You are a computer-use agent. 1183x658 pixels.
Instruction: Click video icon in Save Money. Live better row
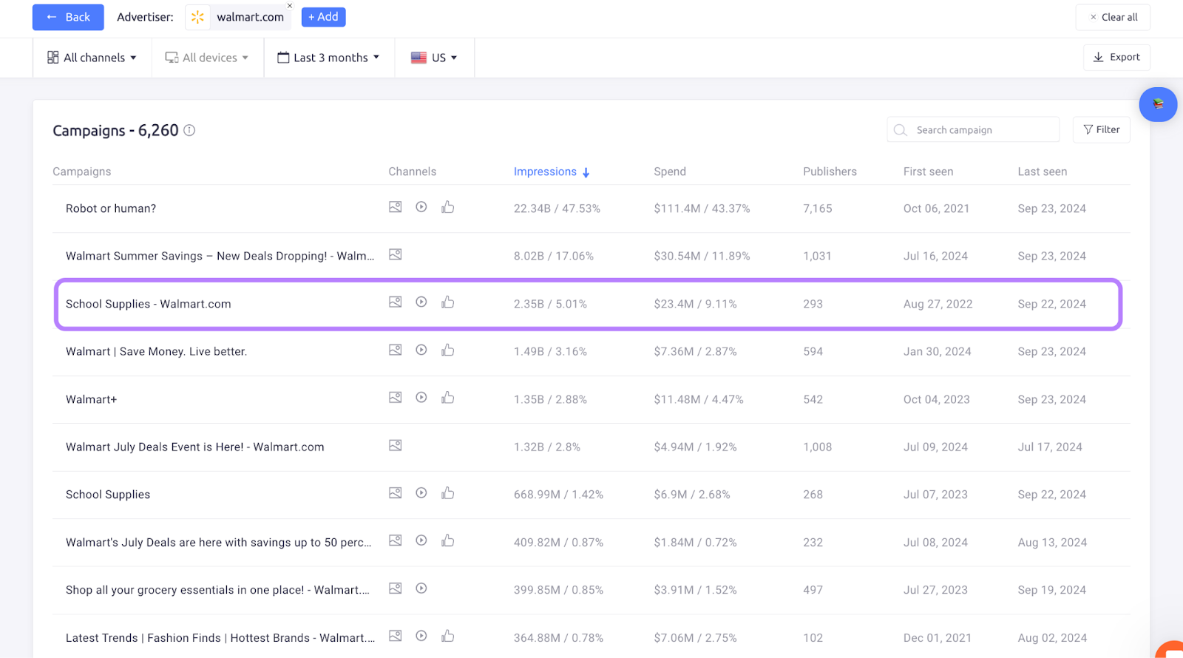[421, 350]
